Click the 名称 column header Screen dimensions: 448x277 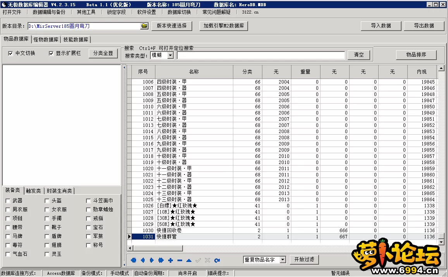pyautogui.click(x=194, y=72)
